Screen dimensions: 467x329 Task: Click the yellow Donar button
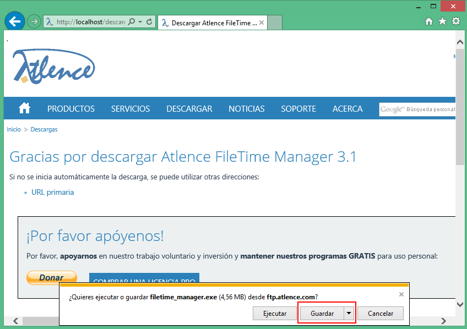pos(52,277)
